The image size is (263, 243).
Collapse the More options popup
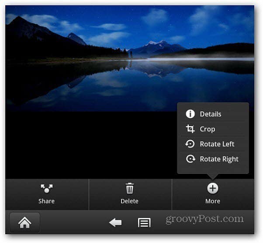point(213,194)
